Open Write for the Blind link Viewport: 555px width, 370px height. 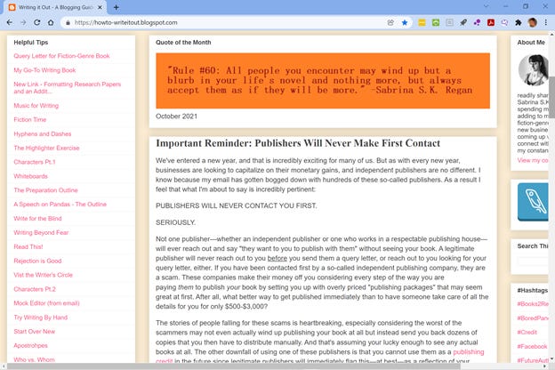pos(37,219)
